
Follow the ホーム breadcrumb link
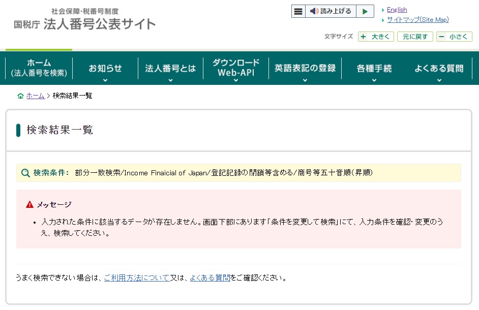click(36, 96)
